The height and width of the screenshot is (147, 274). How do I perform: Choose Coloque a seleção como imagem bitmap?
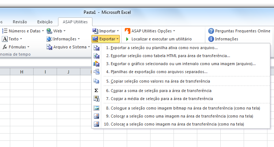(x=181, y=108)
